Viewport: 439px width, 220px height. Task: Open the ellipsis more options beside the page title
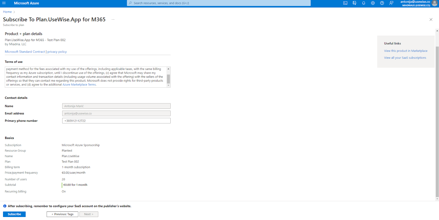coord(113,19)
